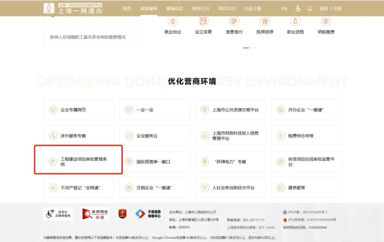Open the 政民互动 navigation item
The height and width of the screenshot is (242, 384).
pyautogui.click(x=227, y=9)
